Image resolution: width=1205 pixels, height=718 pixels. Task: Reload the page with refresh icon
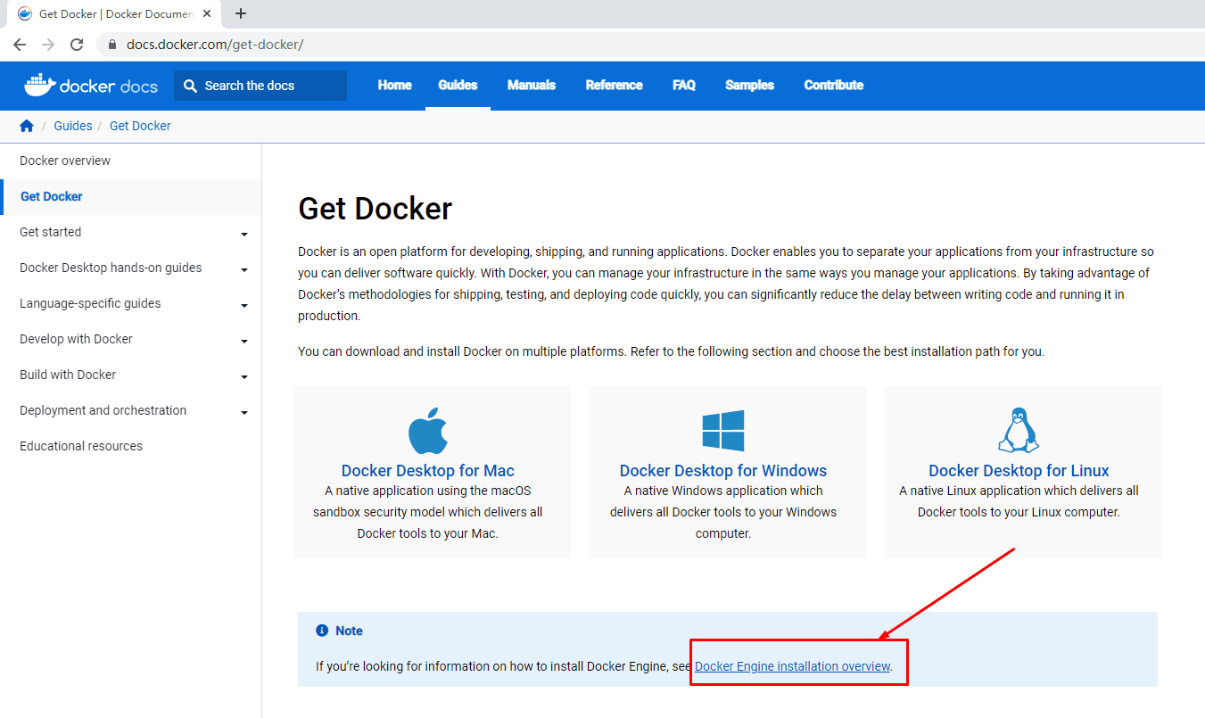click(77, 45)
